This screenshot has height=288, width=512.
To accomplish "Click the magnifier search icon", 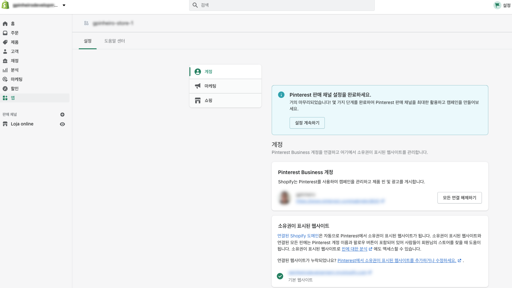I will pos(195,5).
